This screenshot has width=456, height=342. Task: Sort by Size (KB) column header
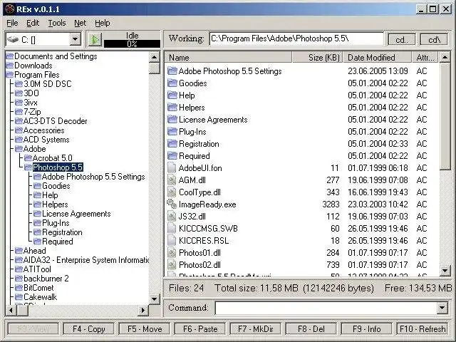tap(317, 58)
